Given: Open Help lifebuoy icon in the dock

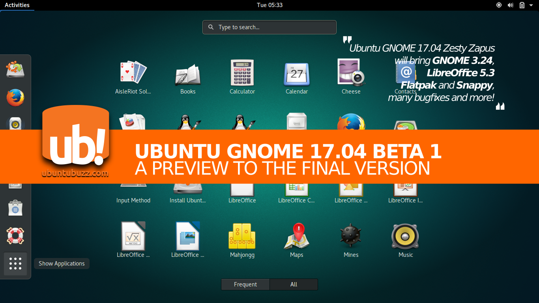Looking at the screenshot, I should tap(15, 236).
